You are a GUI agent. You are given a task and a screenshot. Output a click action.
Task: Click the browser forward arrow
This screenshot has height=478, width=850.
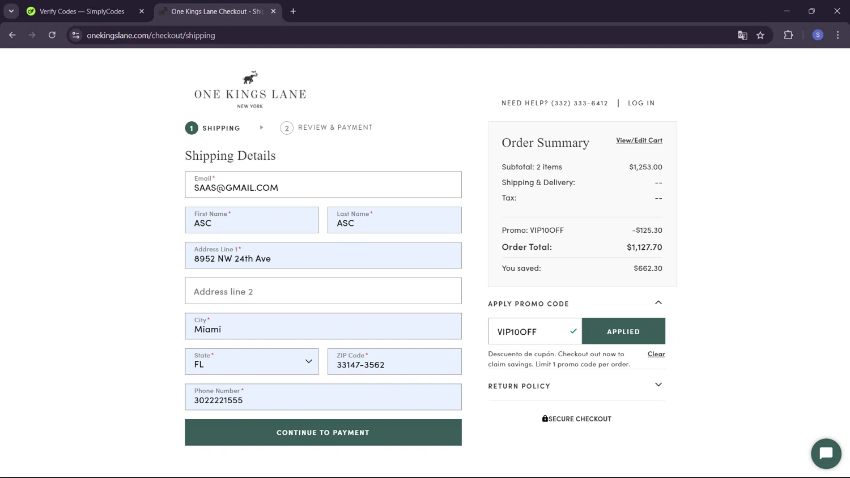coord(32,35)
